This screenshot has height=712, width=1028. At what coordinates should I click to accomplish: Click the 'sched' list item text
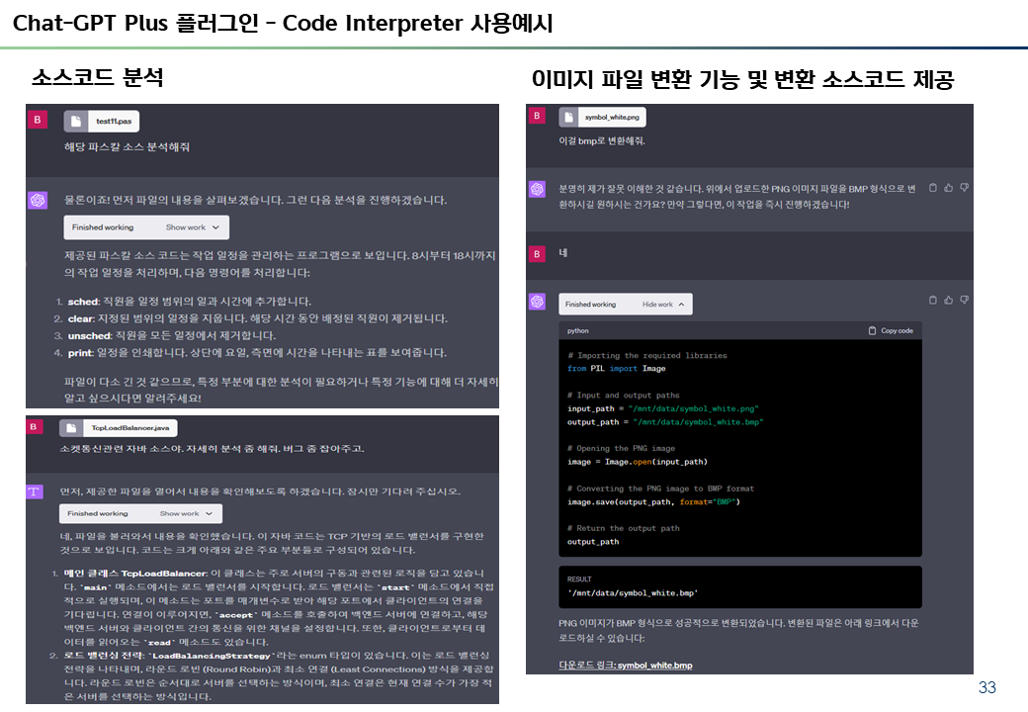[x=190, y=302]
